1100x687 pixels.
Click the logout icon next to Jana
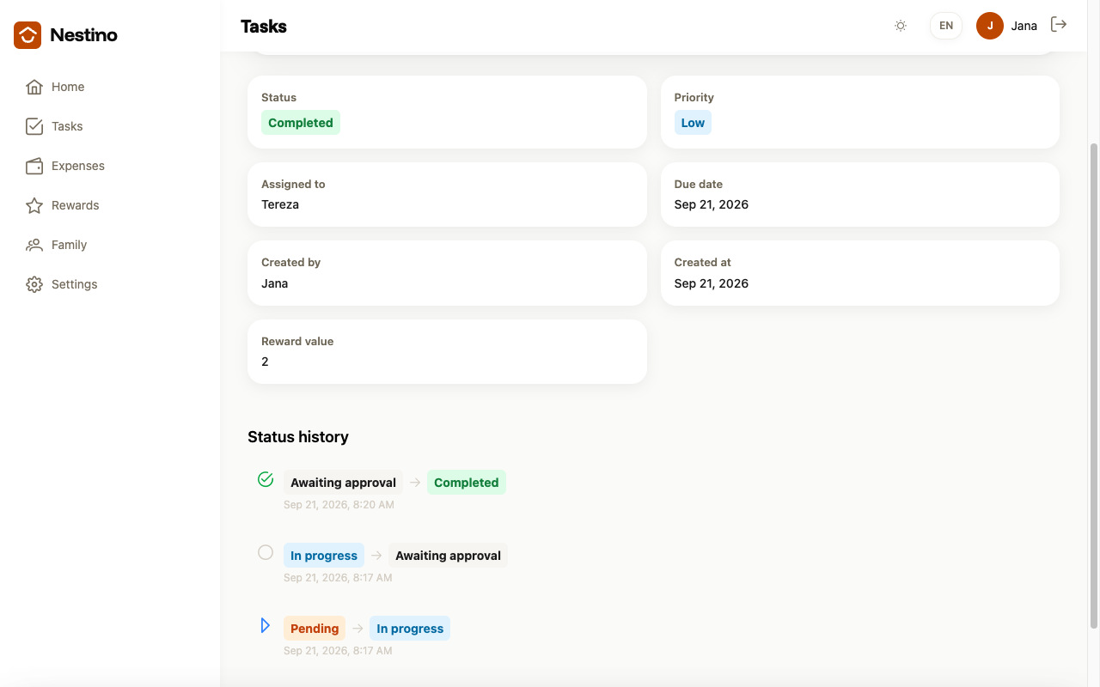click(1059, 25)
